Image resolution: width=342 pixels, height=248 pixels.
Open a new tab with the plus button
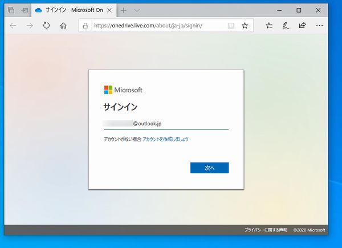[x=124, y=10]
